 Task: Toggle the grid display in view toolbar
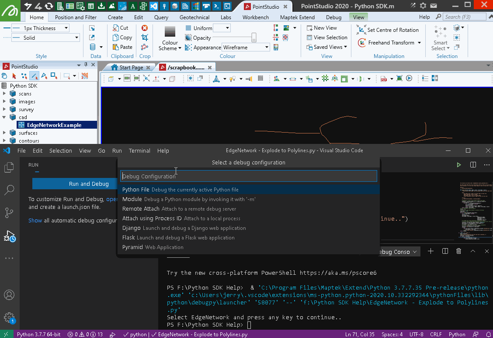tap(260, 78)
